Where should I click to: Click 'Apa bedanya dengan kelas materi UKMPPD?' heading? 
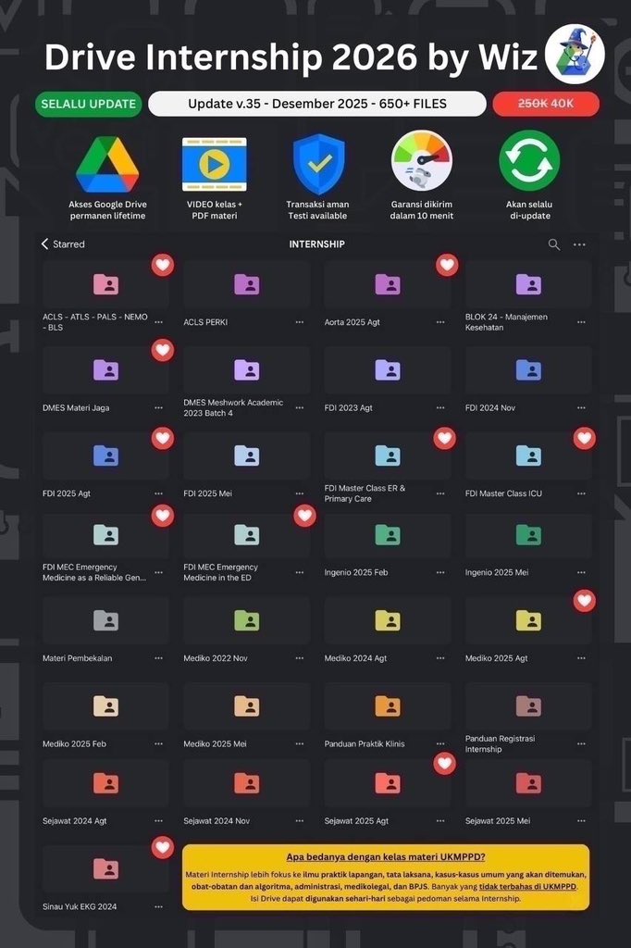click(386, 856)
